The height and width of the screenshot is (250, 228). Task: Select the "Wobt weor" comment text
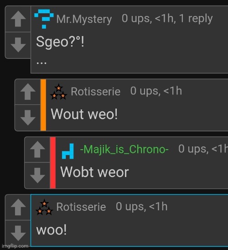(94, 172)
